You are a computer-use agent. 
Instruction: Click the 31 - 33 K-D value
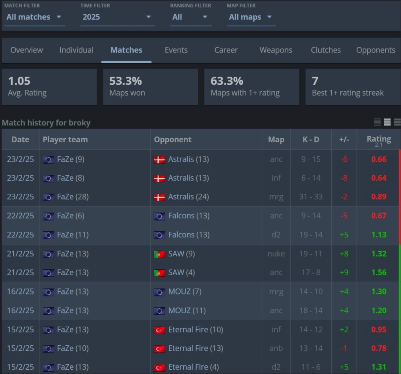coord(311,197)
